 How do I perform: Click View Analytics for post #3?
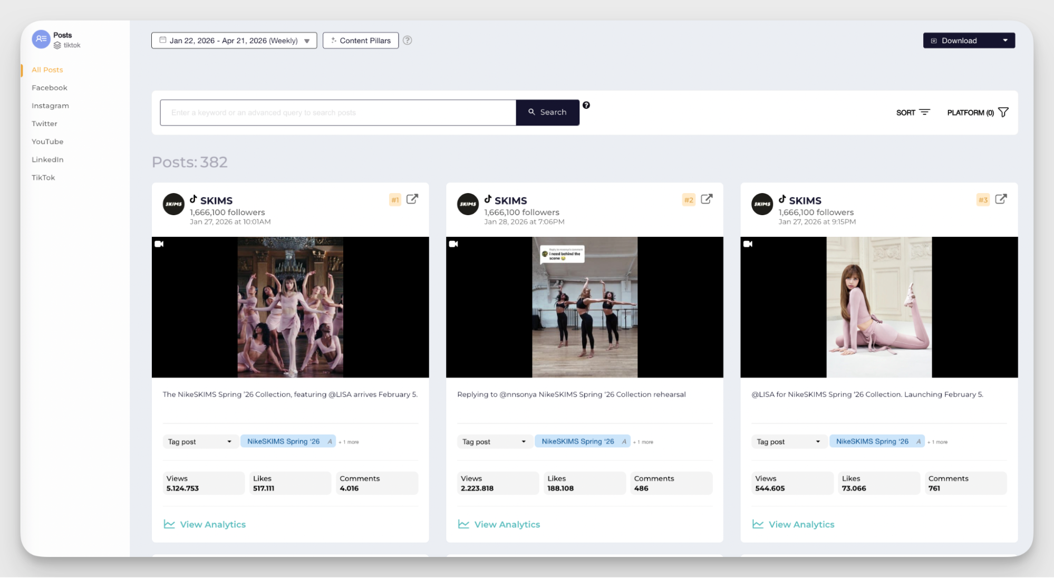point(793,524)
